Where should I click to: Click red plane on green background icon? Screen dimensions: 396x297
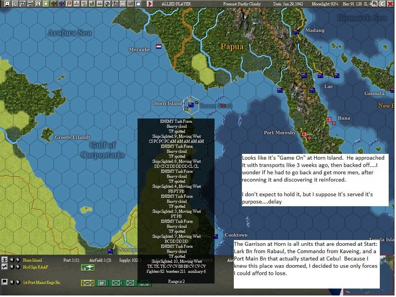(54, 3)
